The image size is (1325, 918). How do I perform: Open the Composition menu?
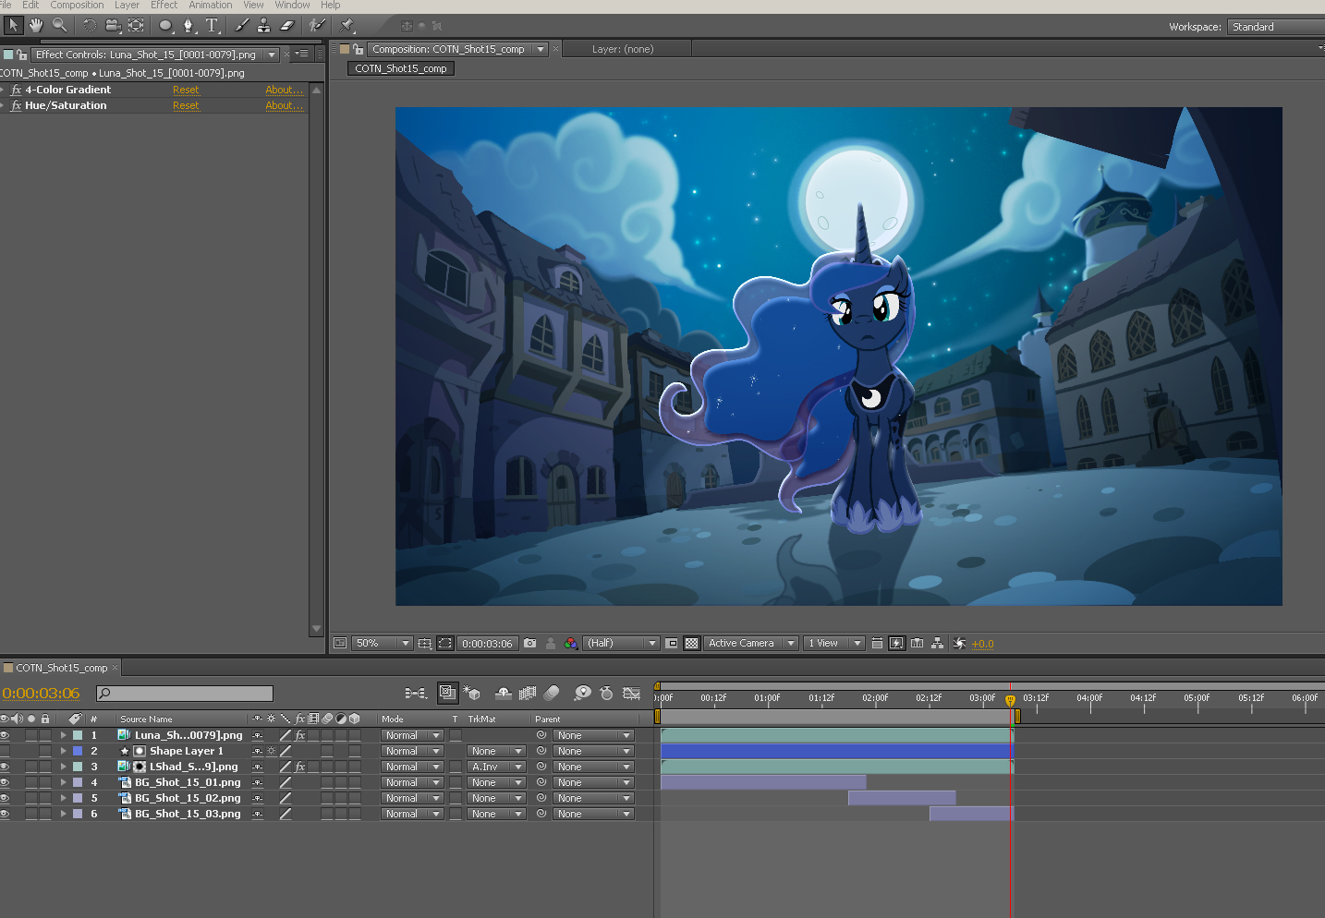coord(77,6)
